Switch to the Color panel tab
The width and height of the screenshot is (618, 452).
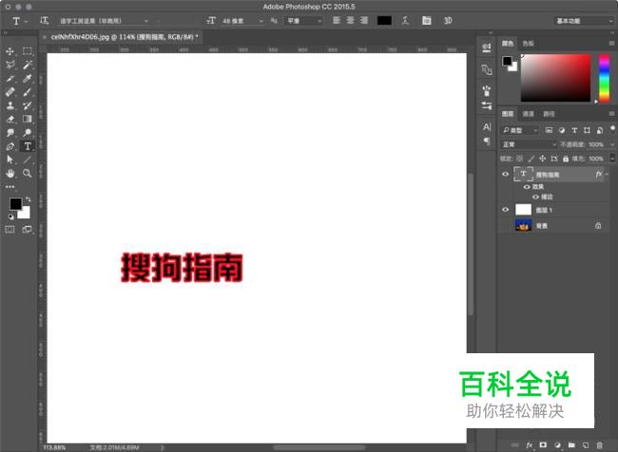pos(508,44)
